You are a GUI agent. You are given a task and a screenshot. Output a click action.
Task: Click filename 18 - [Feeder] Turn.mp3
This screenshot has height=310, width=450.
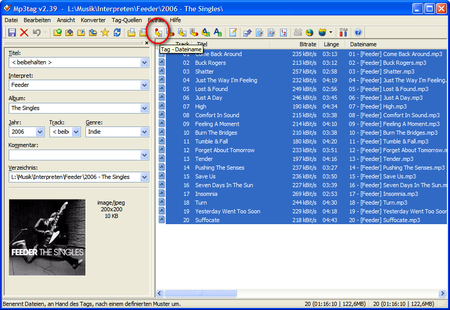[x=378, y=203]
